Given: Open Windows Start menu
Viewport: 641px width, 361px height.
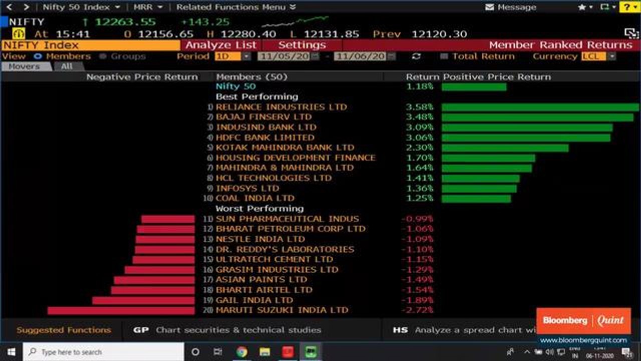Looking at the screenshot, I should 11,351.
